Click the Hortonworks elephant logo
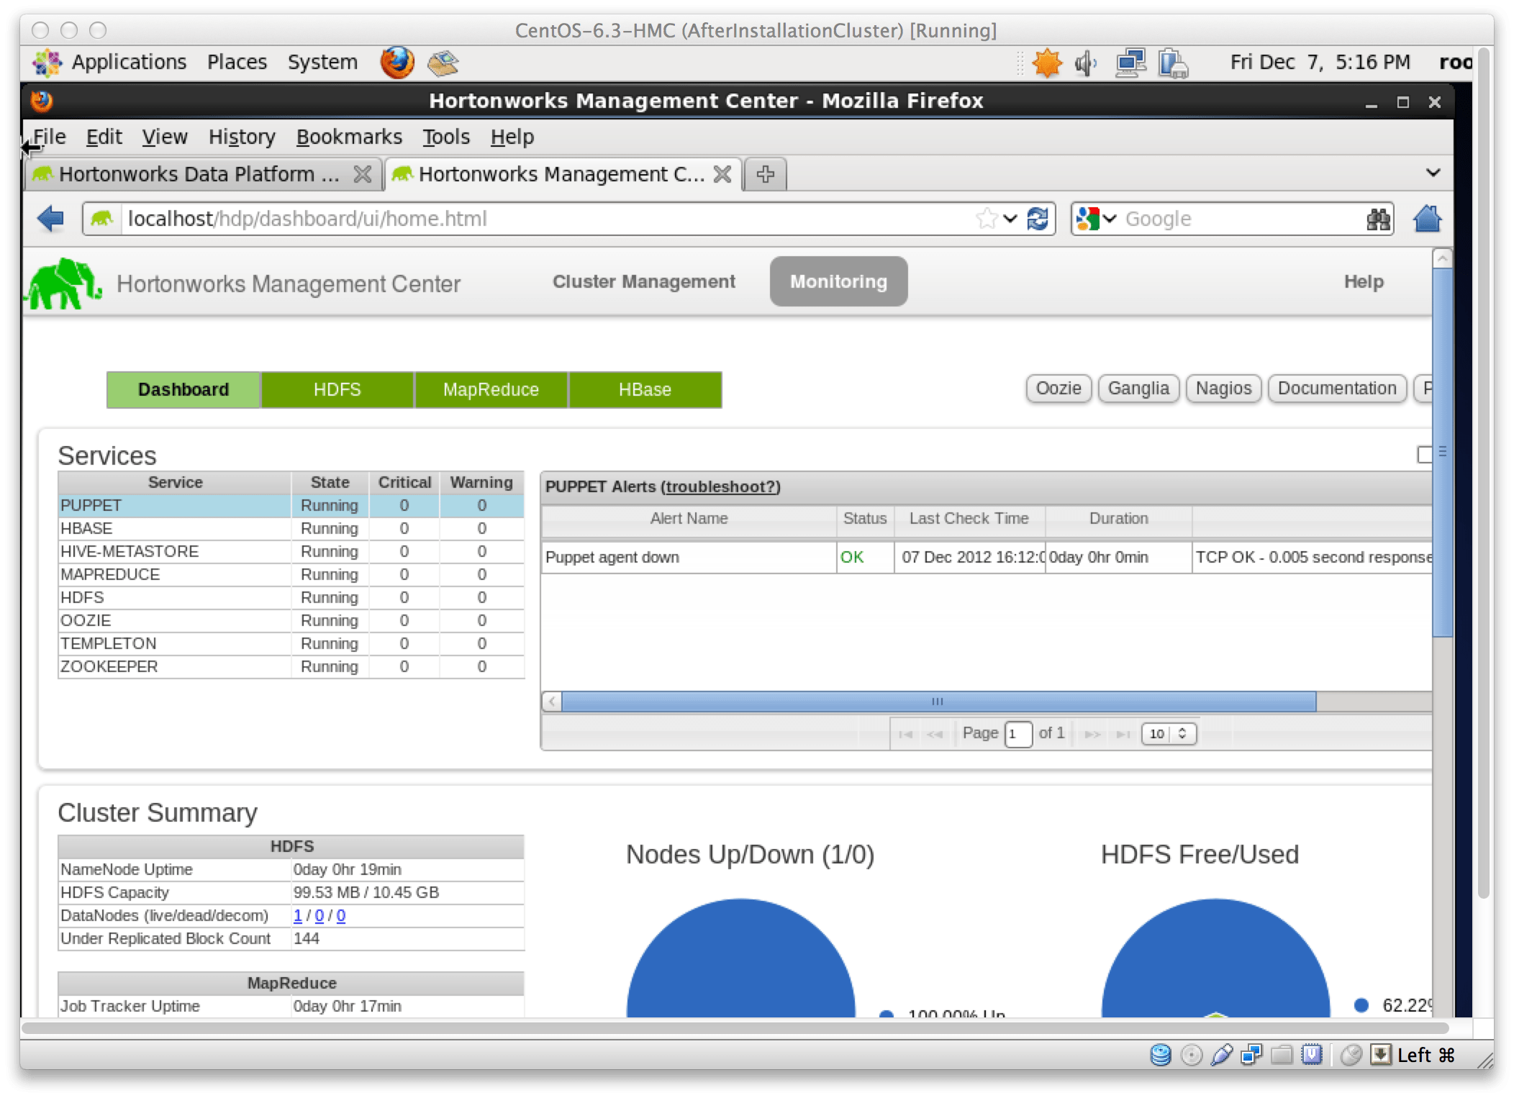The height and width of the screenshot is (1098, 1514). point(63,284)
